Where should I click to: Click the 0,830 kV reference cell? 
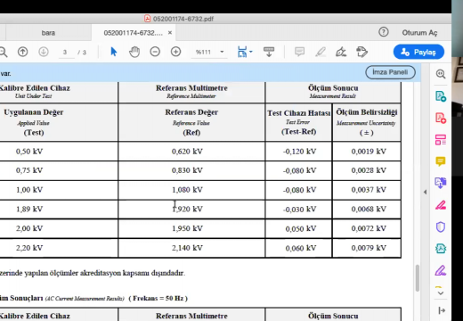[191, 170]
